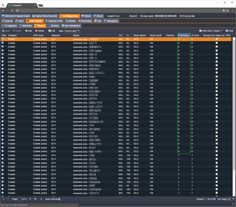Switch to the Stream tab
This screenshot has width=236, height=207.
(x=70, y=21)
